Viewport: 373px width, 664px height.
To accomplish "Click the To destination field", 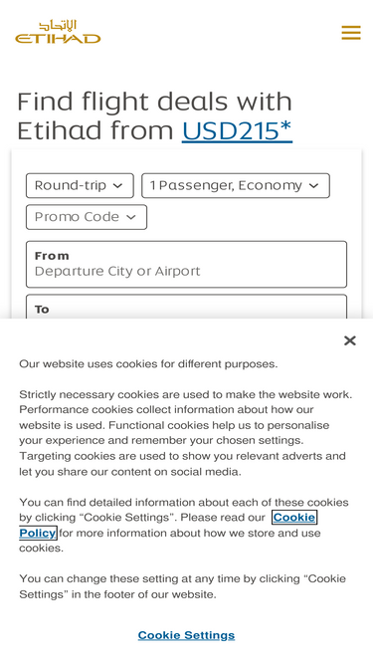I will click(x=187, y=307).
